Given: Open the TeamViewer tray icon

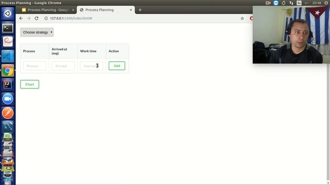Looking at the screenshot, I should pyautogui.click(x=276, y=3).
